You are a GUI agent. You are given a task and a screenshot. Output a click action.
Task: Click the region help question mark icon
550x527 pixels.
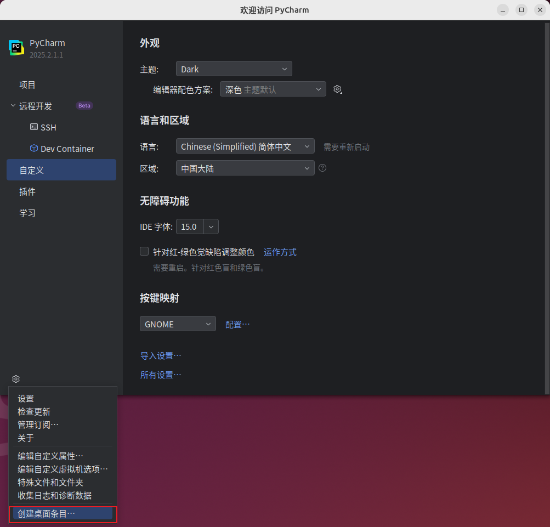point(322,168)
